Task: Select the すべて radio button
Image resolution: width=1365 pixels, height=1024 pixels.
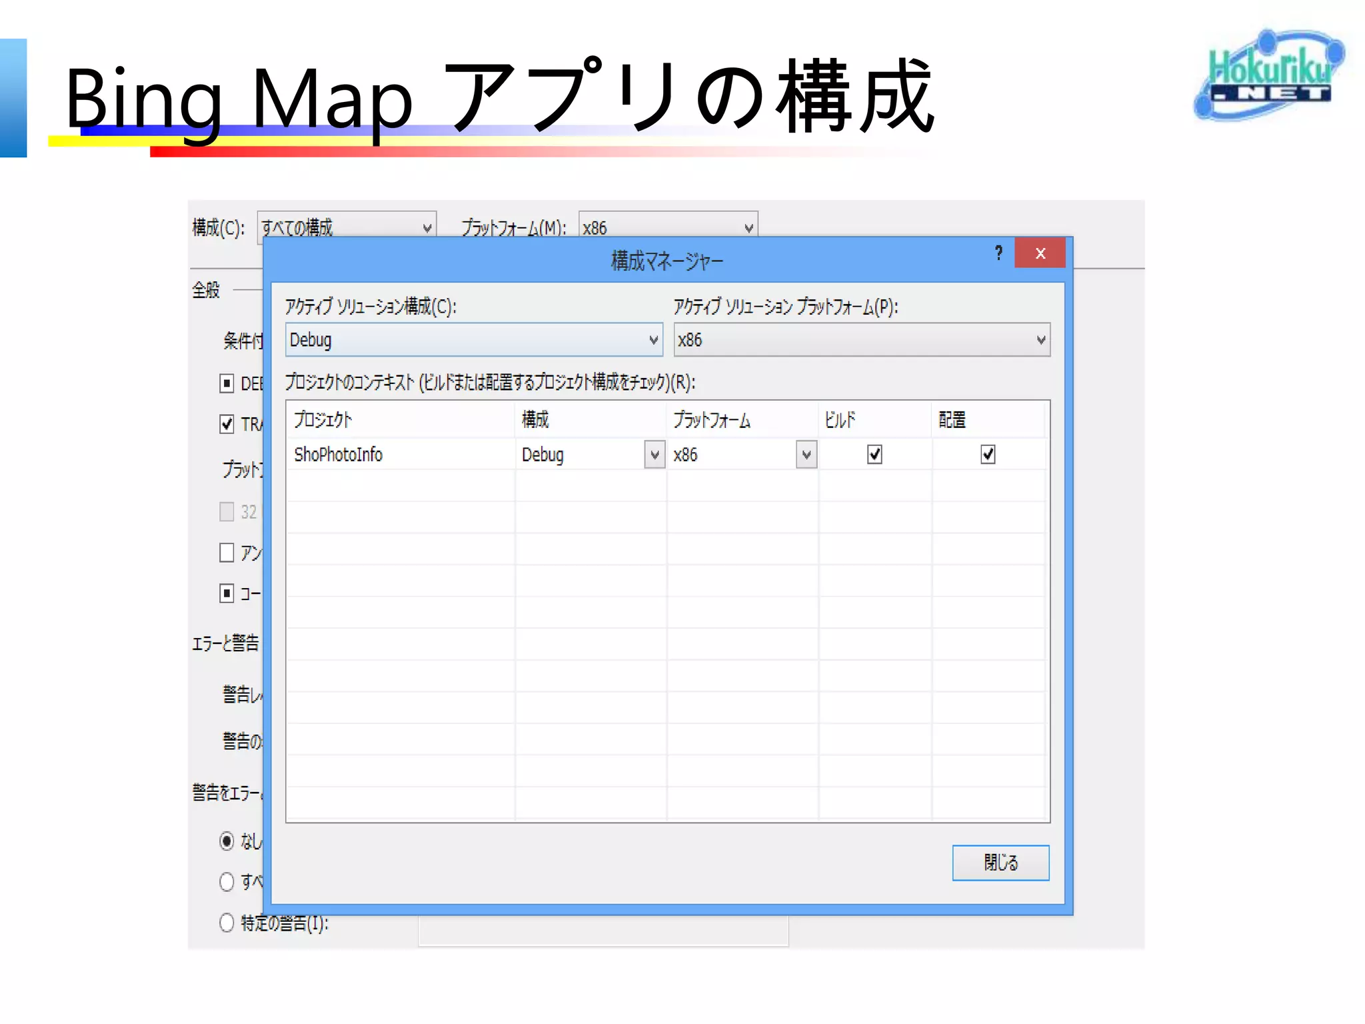Action: (x=227, y=882)
